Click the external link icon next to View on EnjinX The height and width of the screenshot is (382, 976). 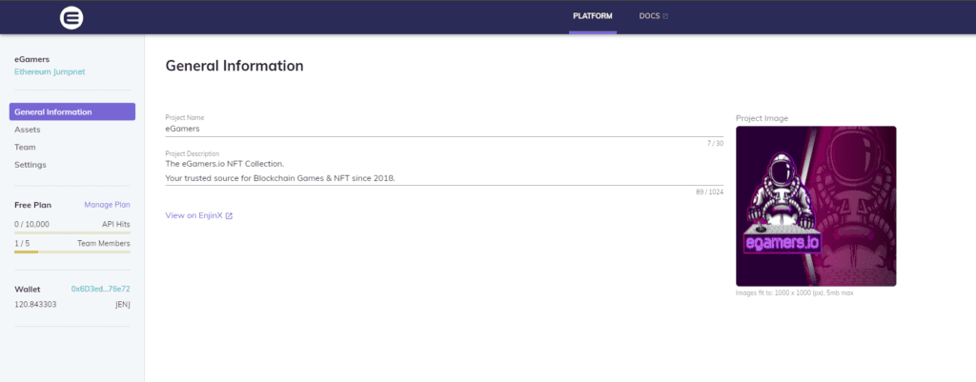point(229,216)
